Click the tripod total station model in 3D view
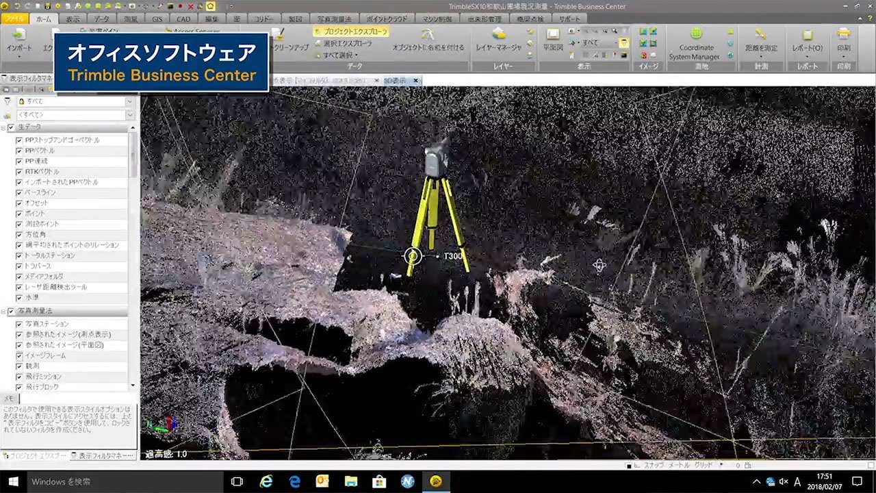The height and width of the screenshot is (493, 876). [x=437, y=205]
